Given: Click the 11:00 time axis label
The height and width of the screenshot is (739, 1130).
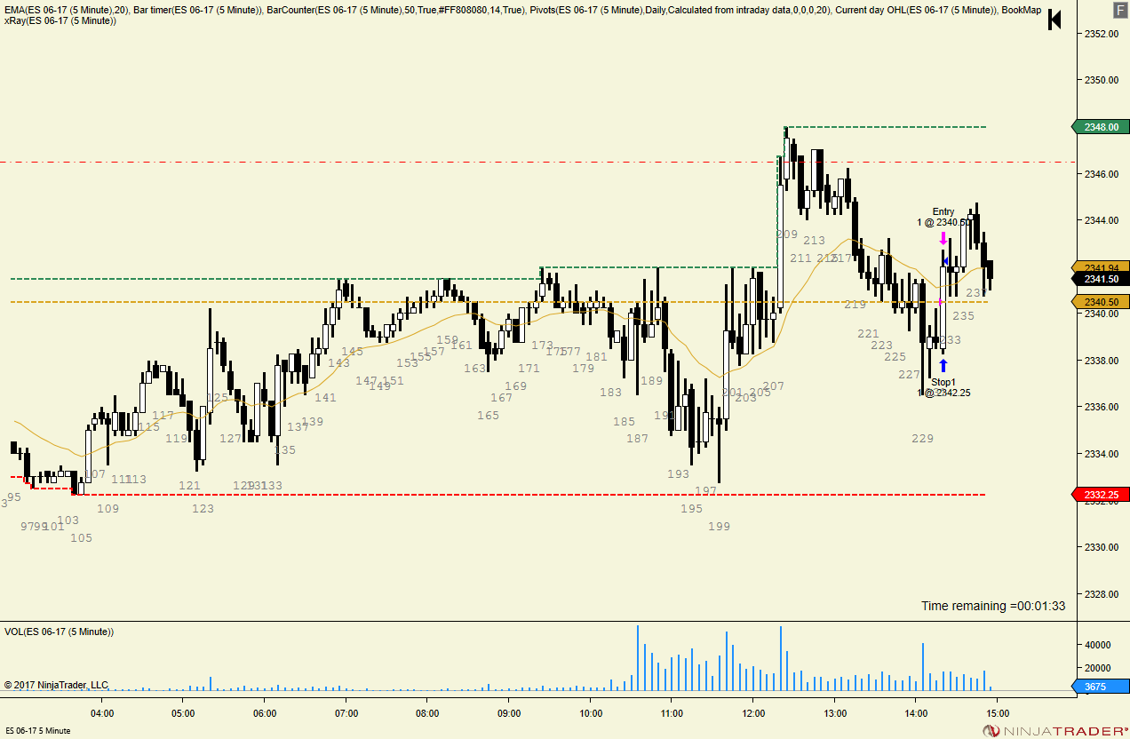Looking at the screenshot, I should [x=672, y=713].
